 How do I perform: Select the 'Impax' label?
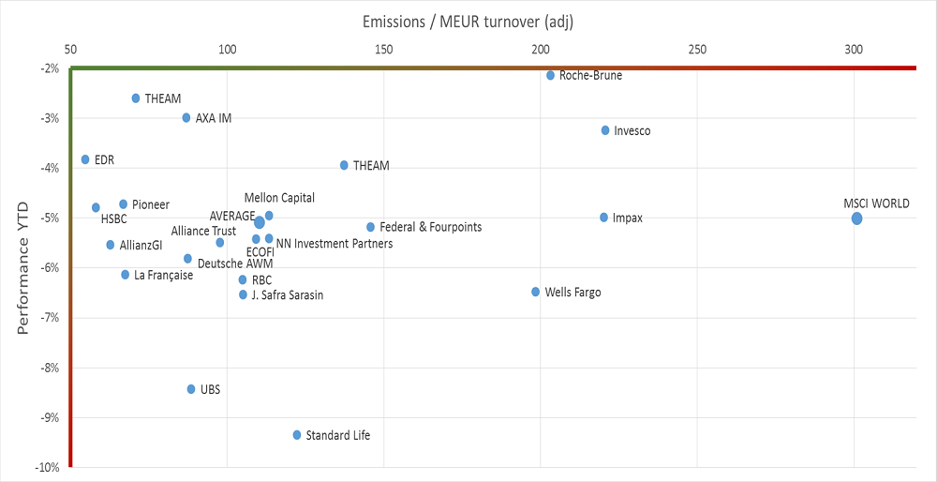pos(628,218)
